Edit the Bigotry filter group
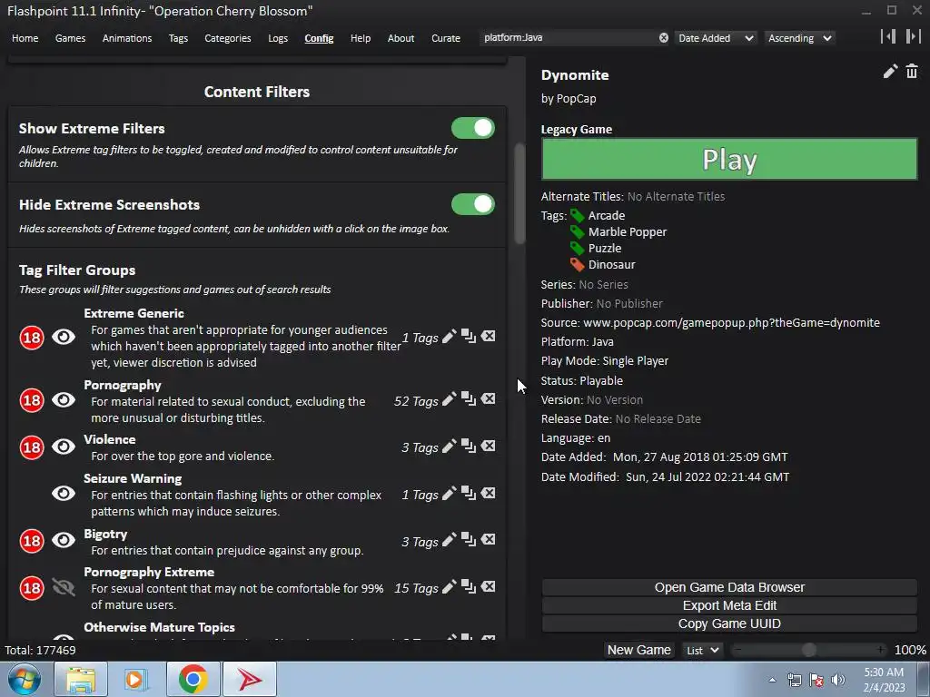 [x=449, y=539]
